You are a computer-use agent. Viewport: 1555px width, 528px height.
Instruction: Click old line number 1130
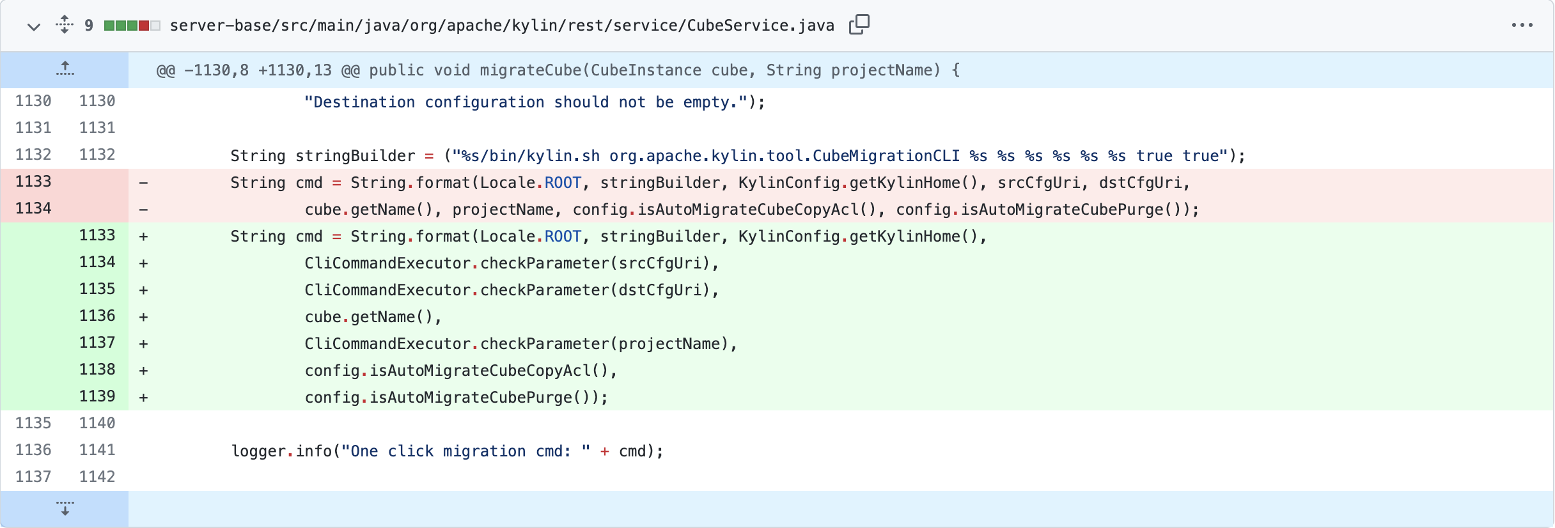point(33,101)
